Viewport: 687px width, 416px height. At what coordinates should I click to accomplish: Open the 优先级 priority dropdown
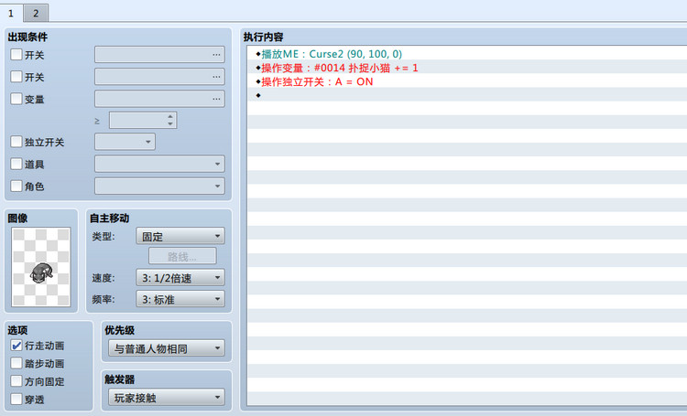(x=167, y=348)
